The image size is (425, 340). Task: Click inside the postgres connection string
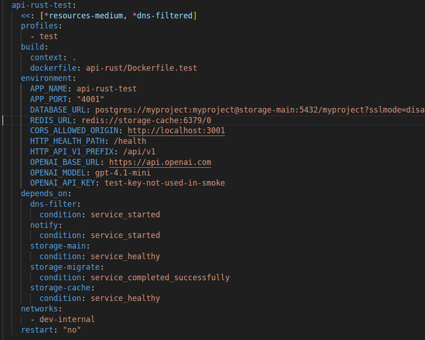coord(260,110)
